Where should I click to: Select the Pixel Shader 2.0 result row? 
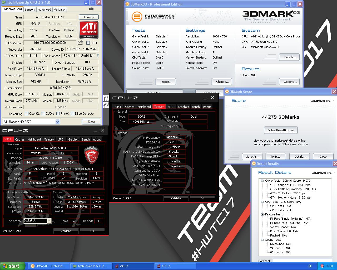pos(284,231)
